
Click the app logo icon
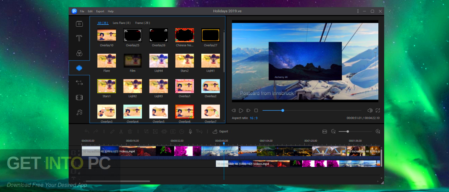[x=74, y=11]
